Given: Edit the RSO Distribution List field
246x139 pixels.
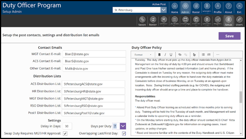Looking at the screenshot, I should (93, 106).
